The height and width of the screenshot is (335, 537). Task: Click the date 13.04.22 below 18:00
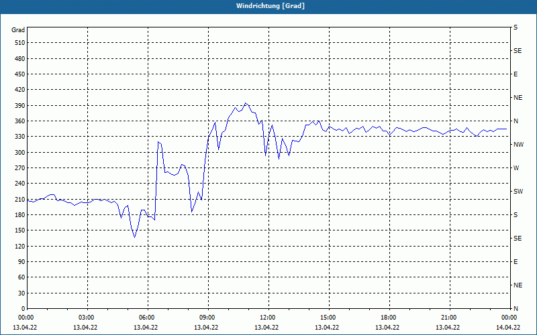tap(387, 327)
